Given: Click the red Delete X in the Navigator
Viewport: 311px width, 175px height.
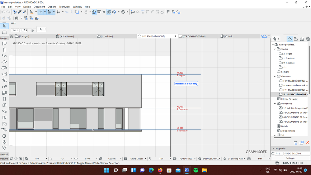Looking at the screenshot, I should (x=308, y=143).
